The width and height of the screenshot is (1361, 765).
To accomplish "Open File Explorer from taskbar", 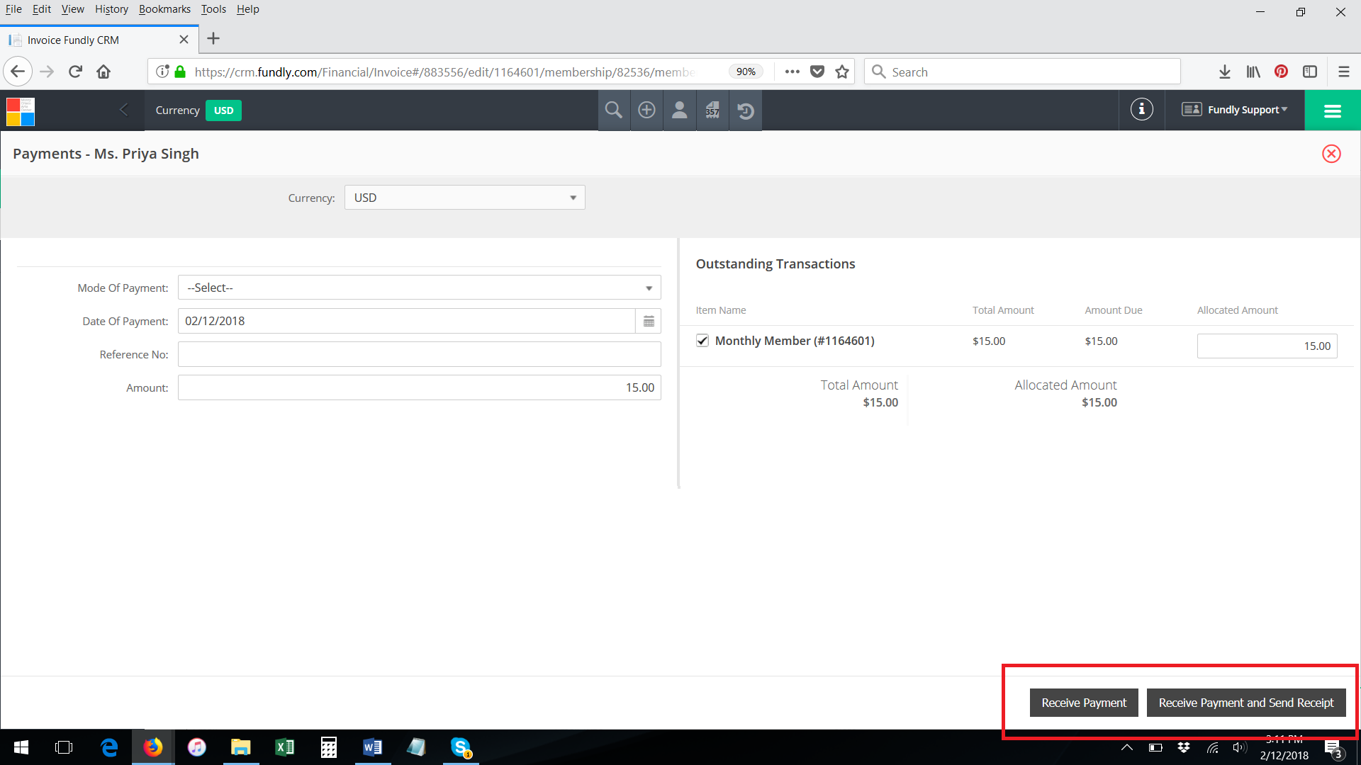I will click(241, 747).
